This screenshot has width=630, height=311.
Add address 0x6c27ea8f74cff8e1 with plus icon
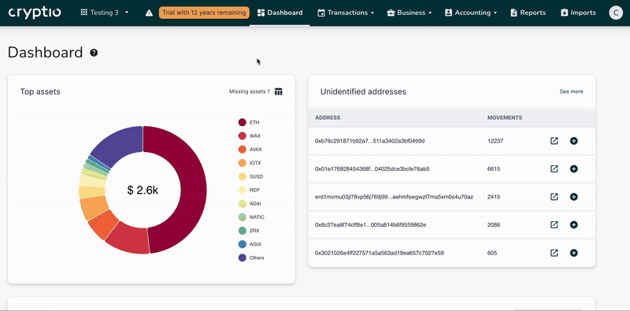(x=574, y=224)
